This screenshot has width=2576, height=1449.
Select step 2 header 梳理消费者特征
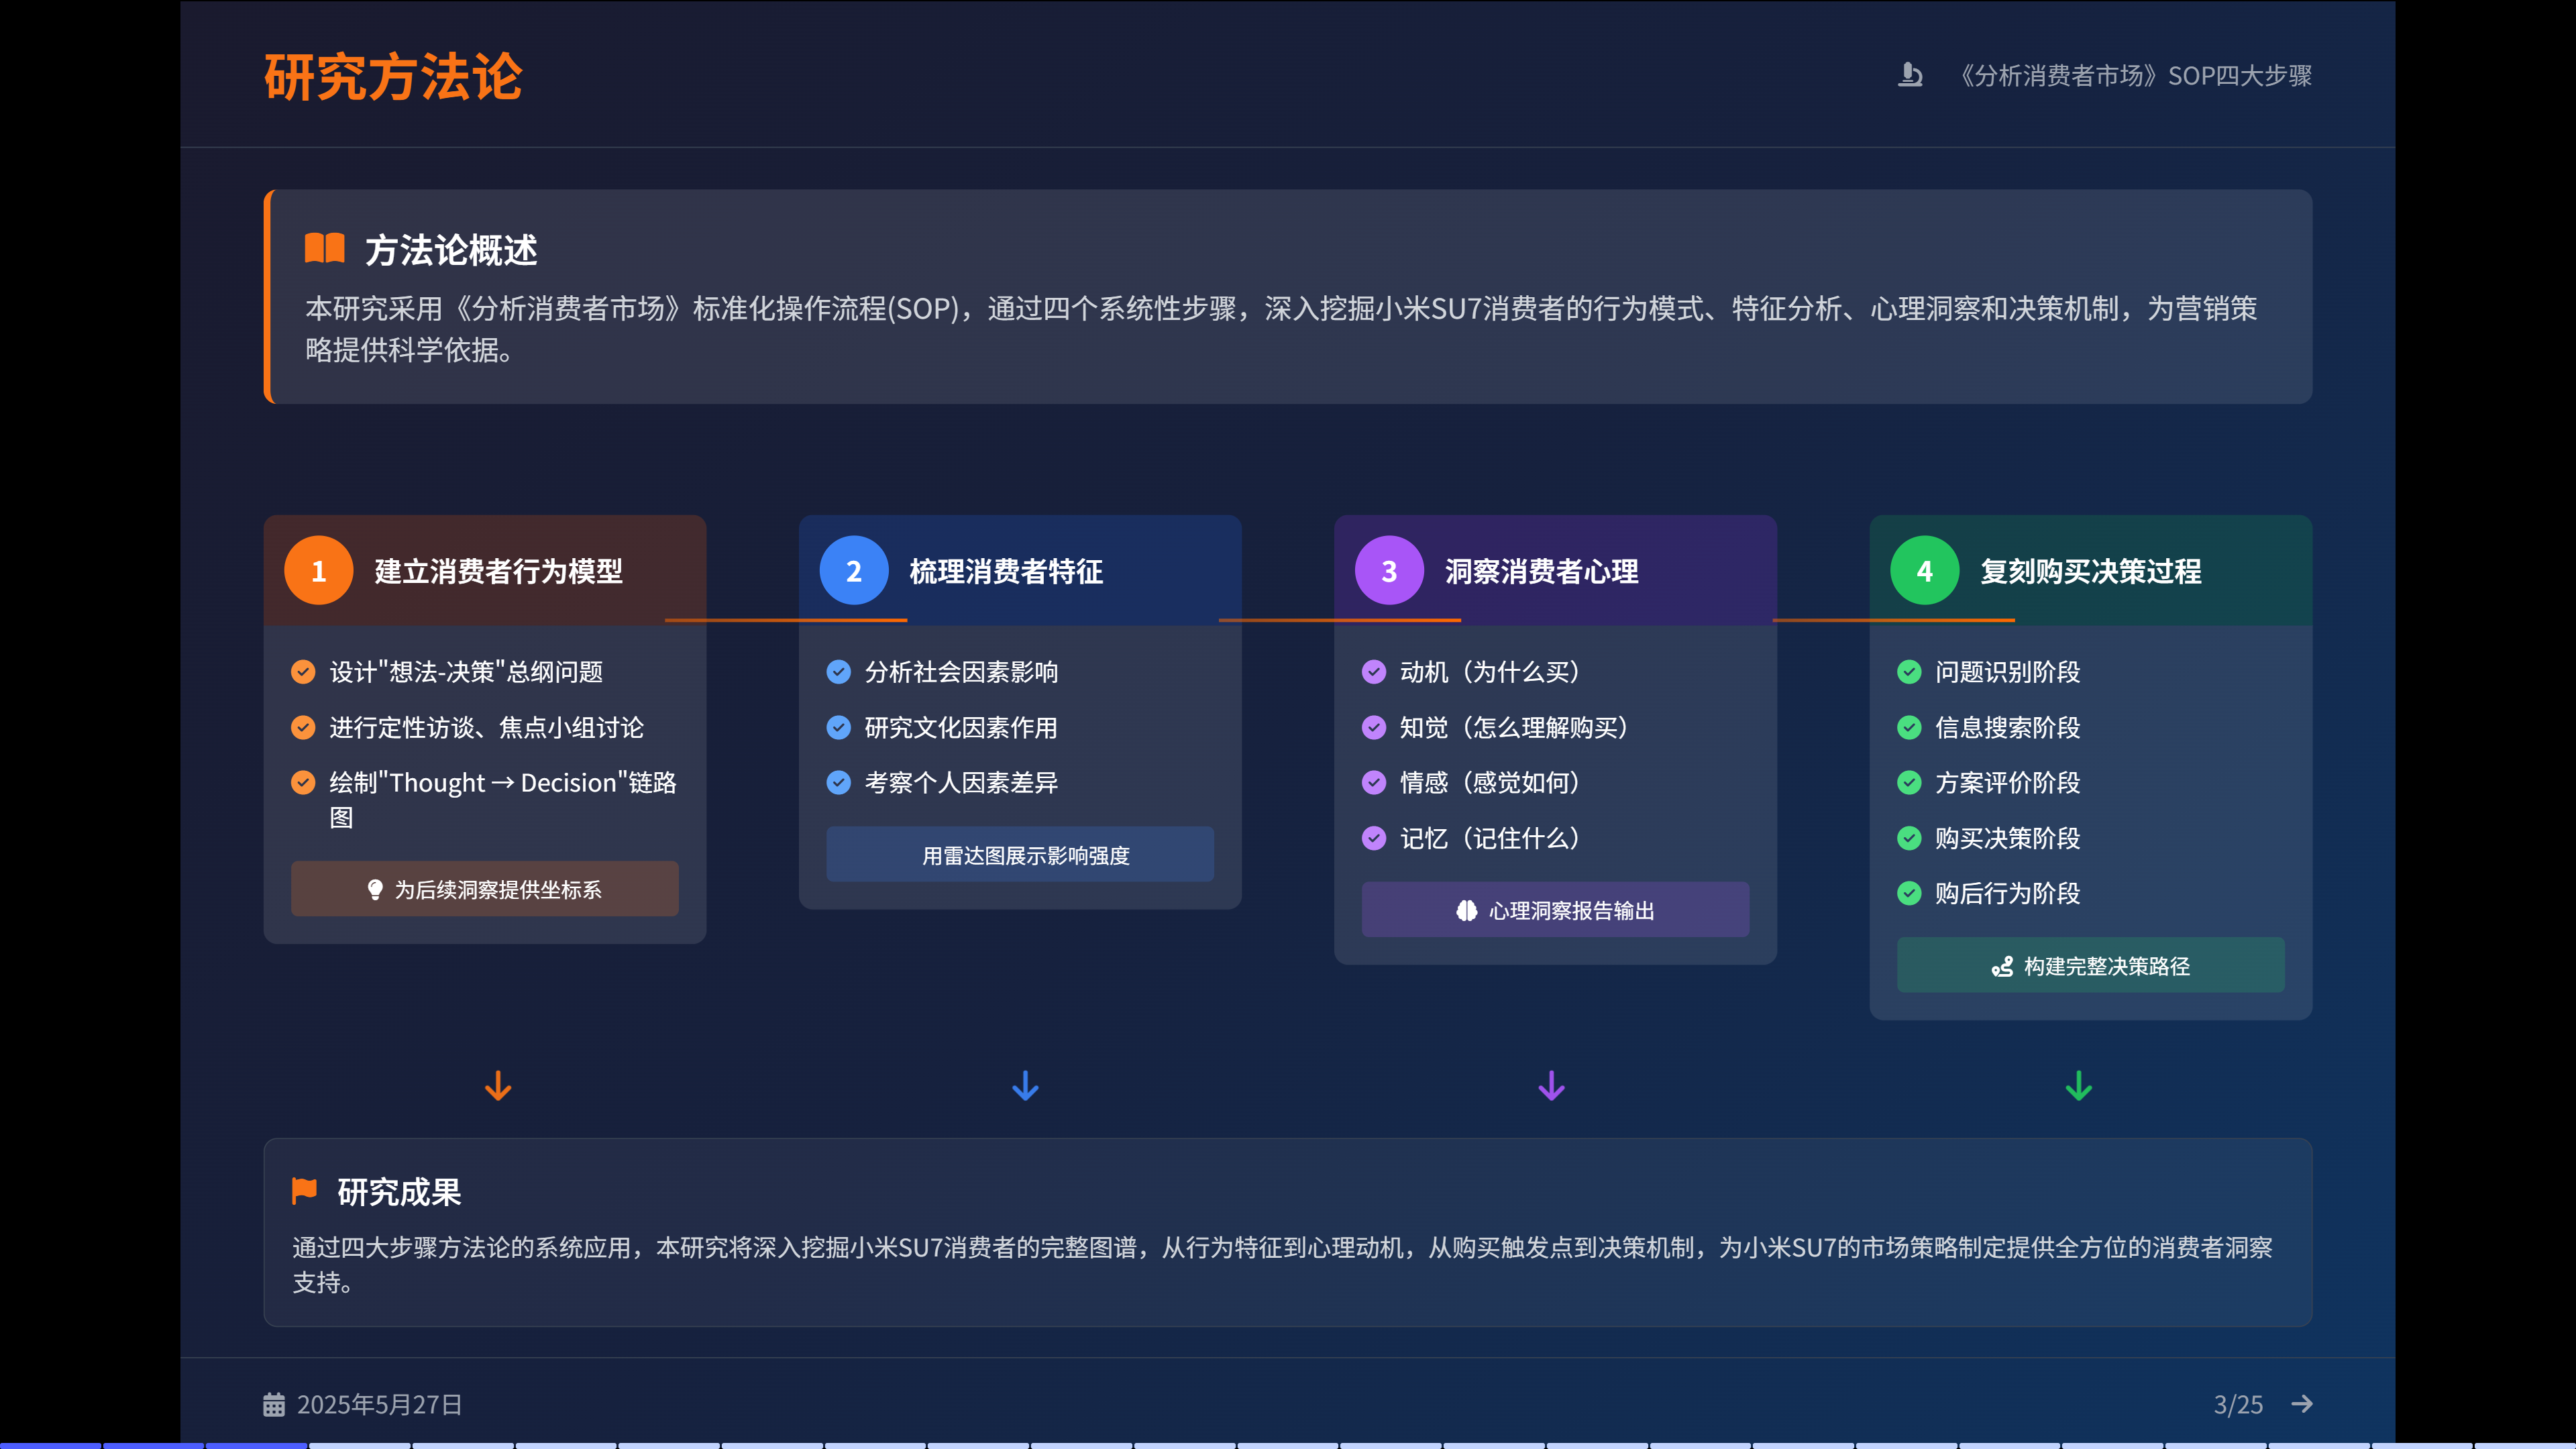(1005, 571)
